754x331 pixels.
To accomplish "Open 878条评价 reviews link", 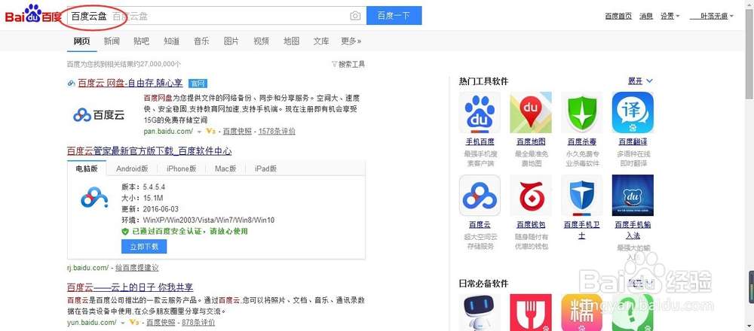I will (x=198, y=323).
